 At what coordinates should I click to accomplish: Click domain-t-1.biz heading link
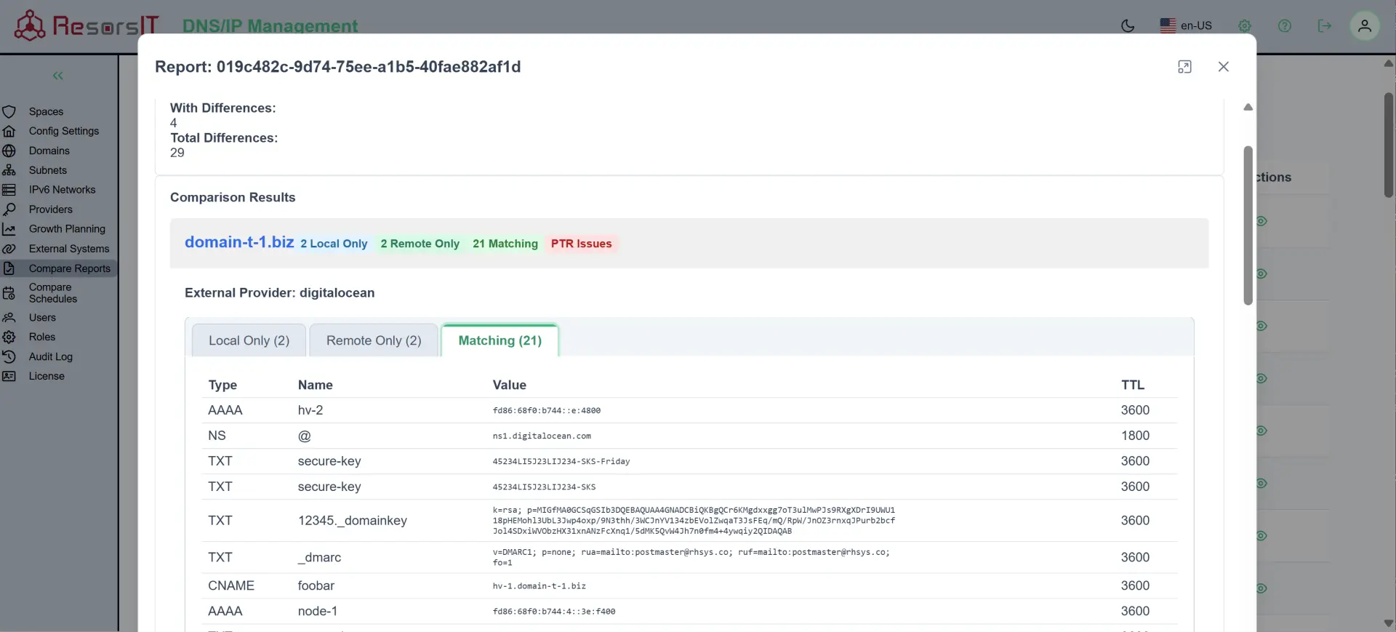point(239,242)
